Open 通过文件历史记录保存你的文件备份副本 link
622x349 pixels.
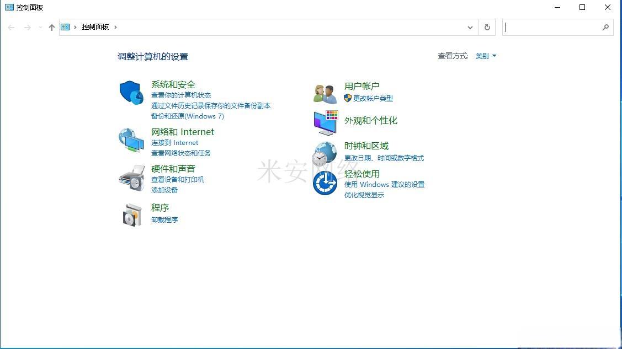[211, 106]
